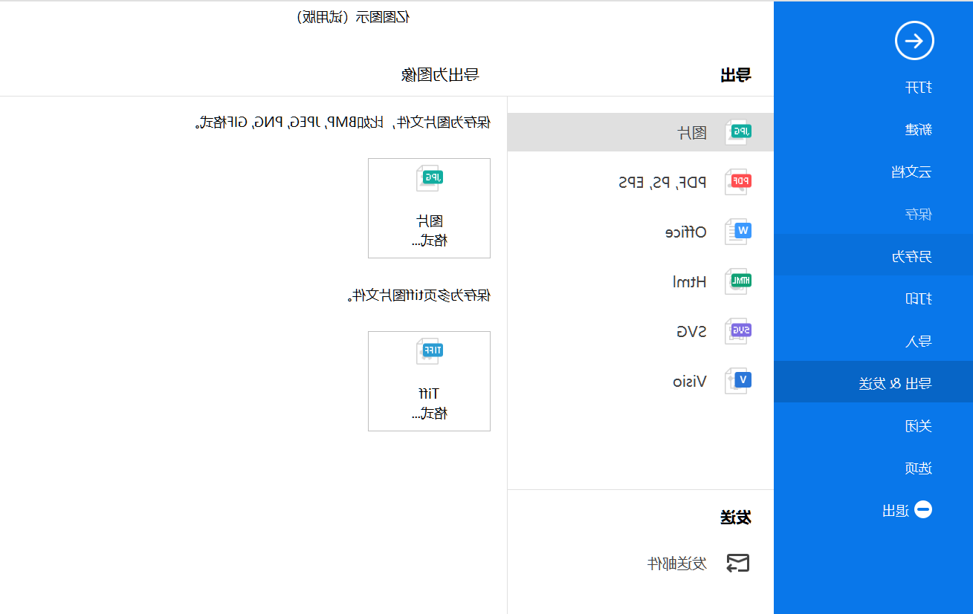Click 关闭 in the sidebar
This screenshot has width=973, height=614.
(x=919, y=426)
